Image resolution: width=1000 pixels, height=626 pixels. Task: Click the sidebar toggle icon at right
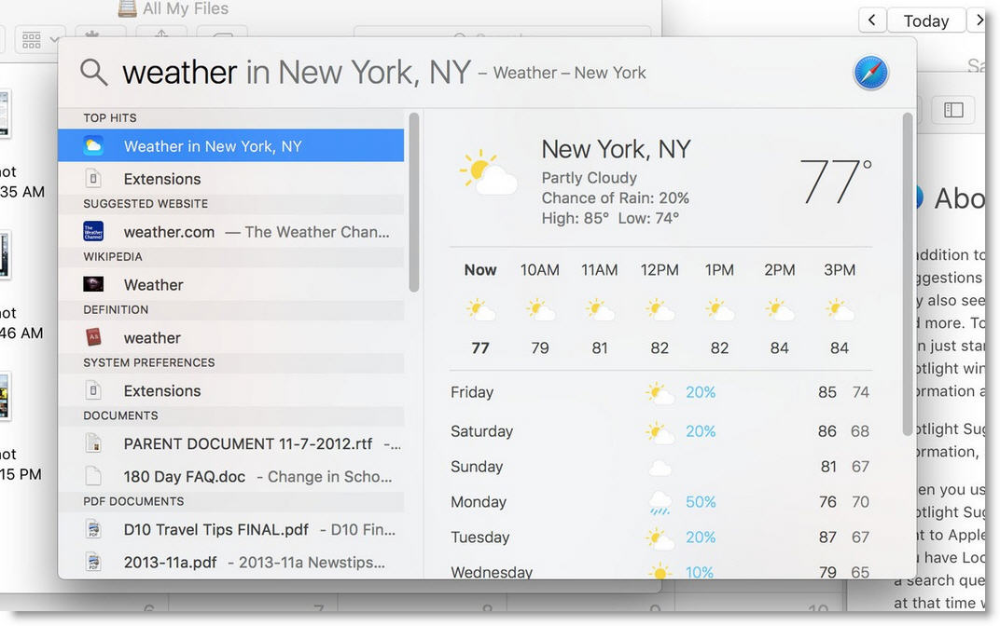953,110
